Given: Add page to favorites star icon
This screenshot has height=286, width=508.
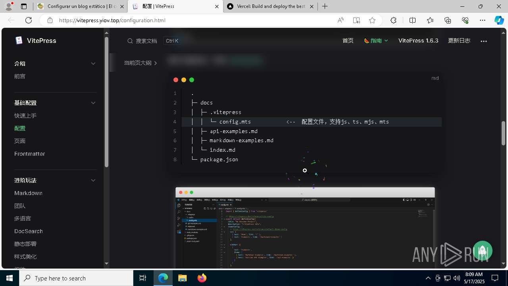Looking at the screenshot, I should coord(372,20).
